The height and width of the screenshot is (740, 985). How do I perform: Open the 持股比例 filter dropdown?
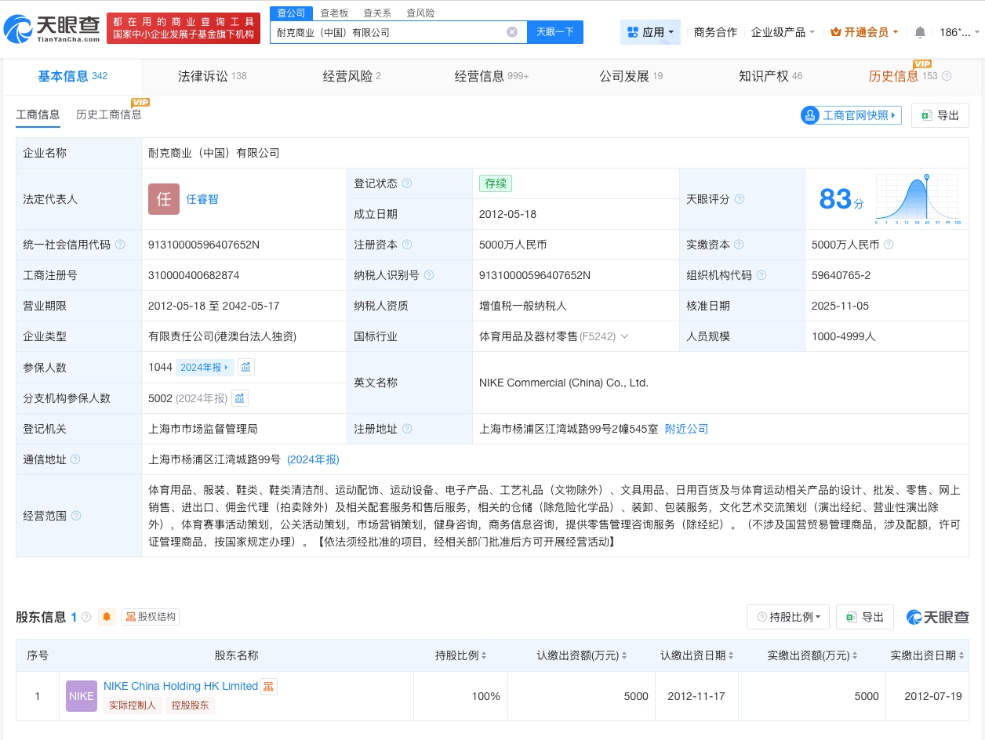[x=788, y=617]
